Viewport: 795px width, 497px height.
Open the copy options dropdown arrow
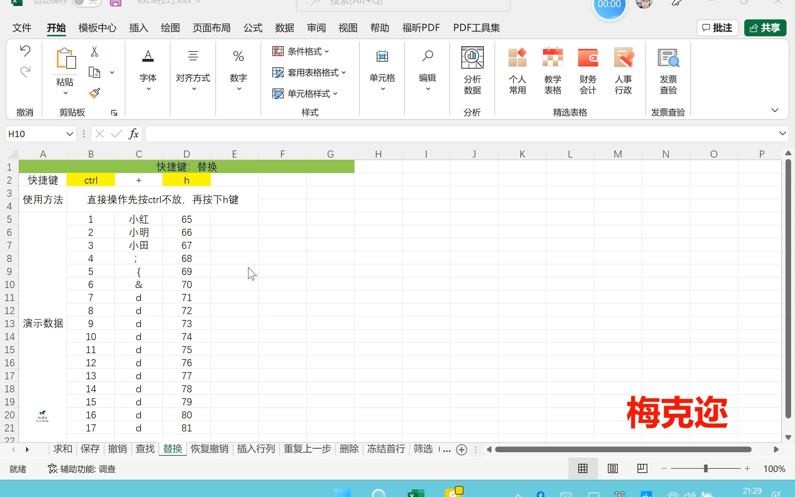tap(112, 73)
